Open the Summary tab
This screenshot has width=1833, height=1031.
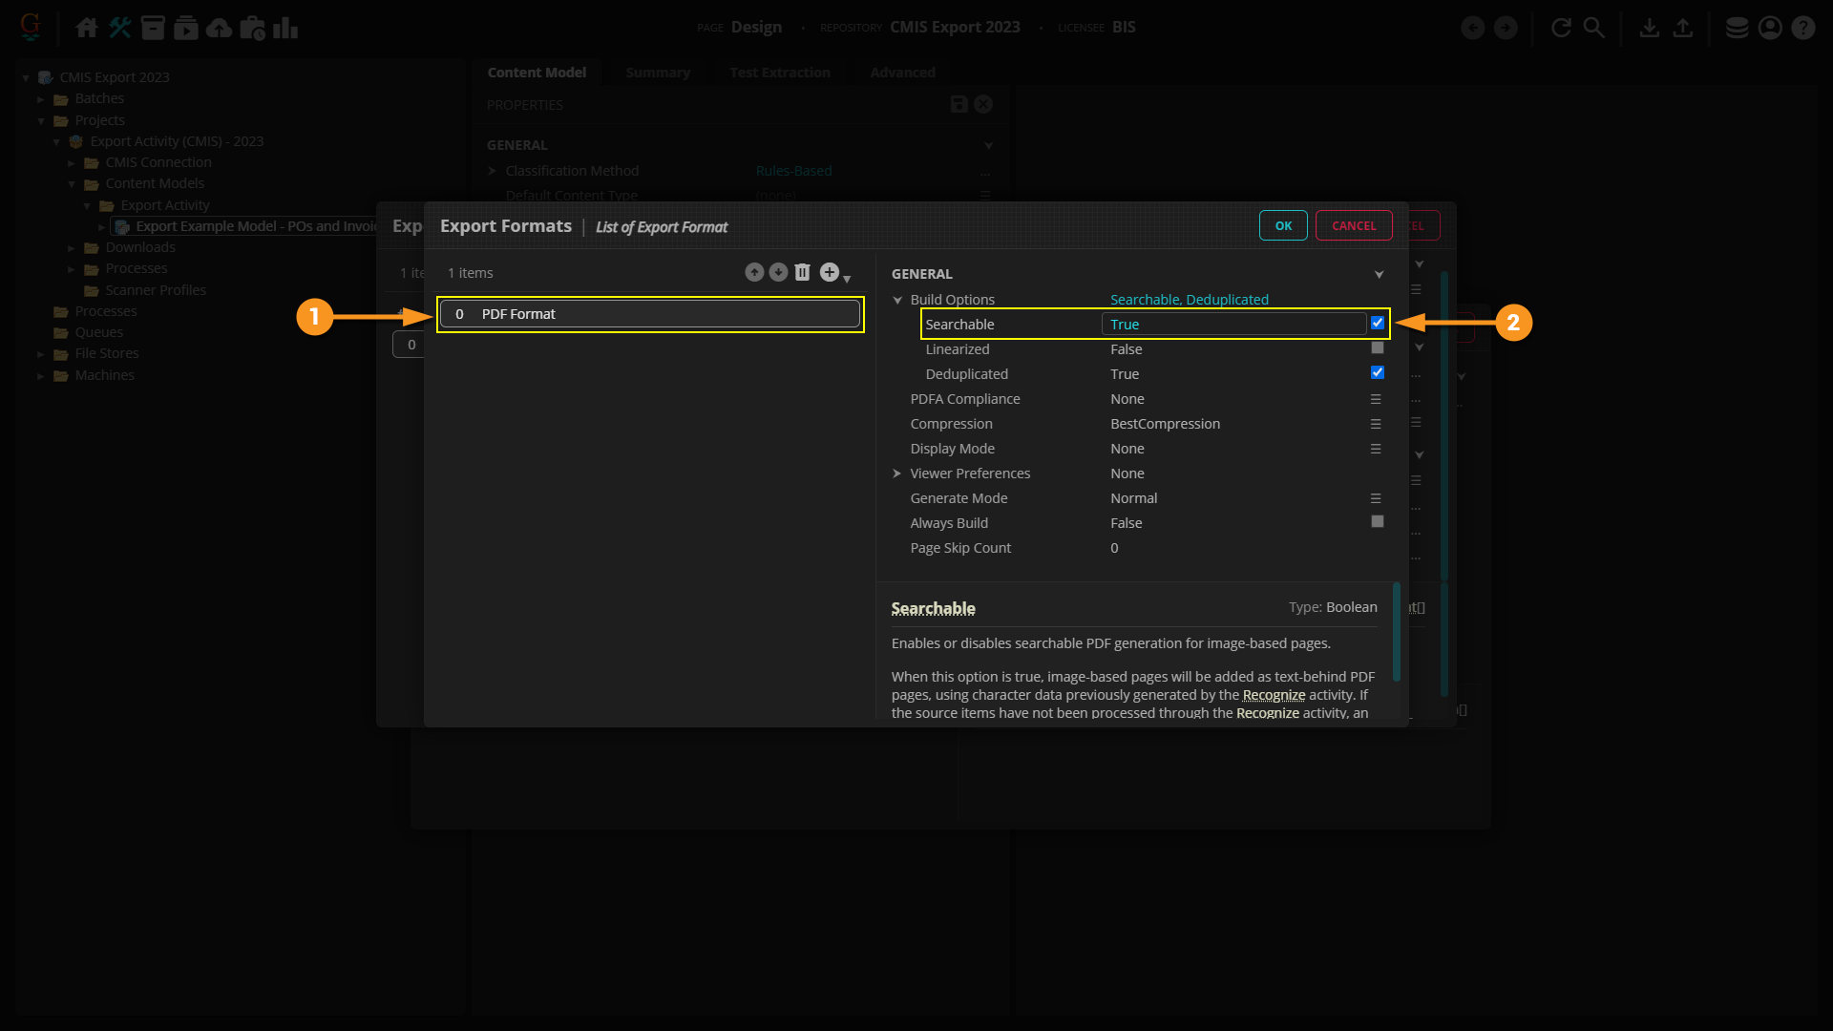pyautogui.click(x=657, y=73)
